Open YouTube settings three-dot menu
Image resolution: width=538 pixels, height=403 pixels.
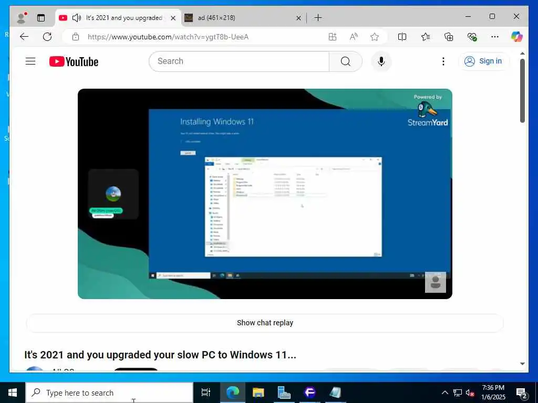click(x=443, y=61)
